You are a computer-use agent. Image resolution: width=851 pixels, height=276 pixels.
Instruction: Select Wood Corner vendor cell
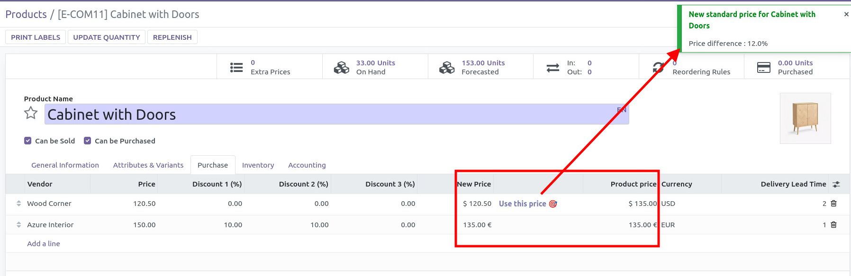[57, 204]
